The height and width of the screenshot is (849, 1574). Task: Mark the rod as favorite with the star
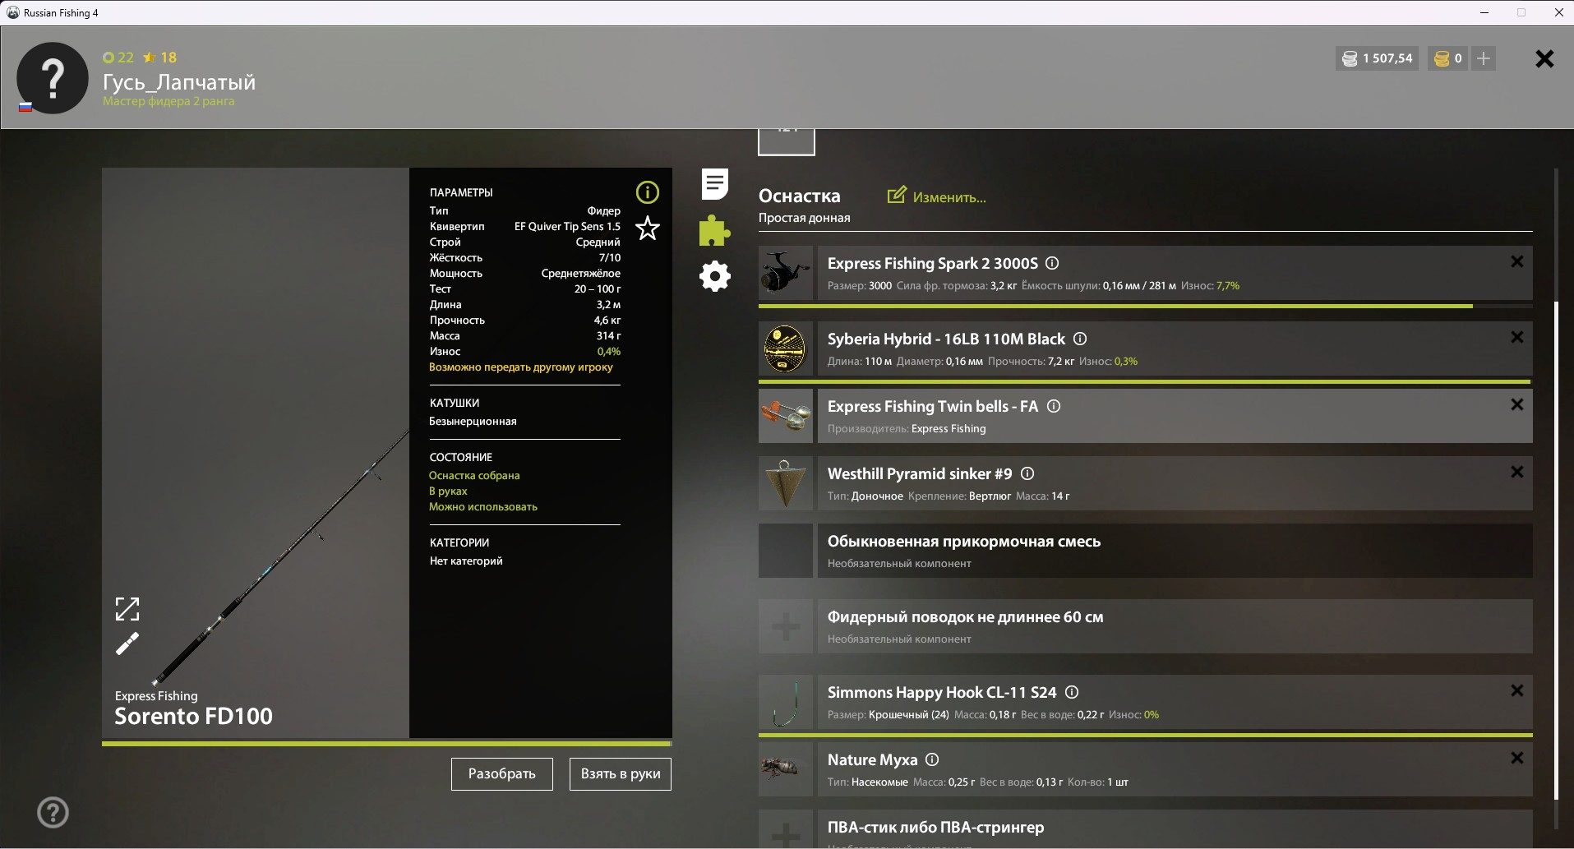(648, 228)
